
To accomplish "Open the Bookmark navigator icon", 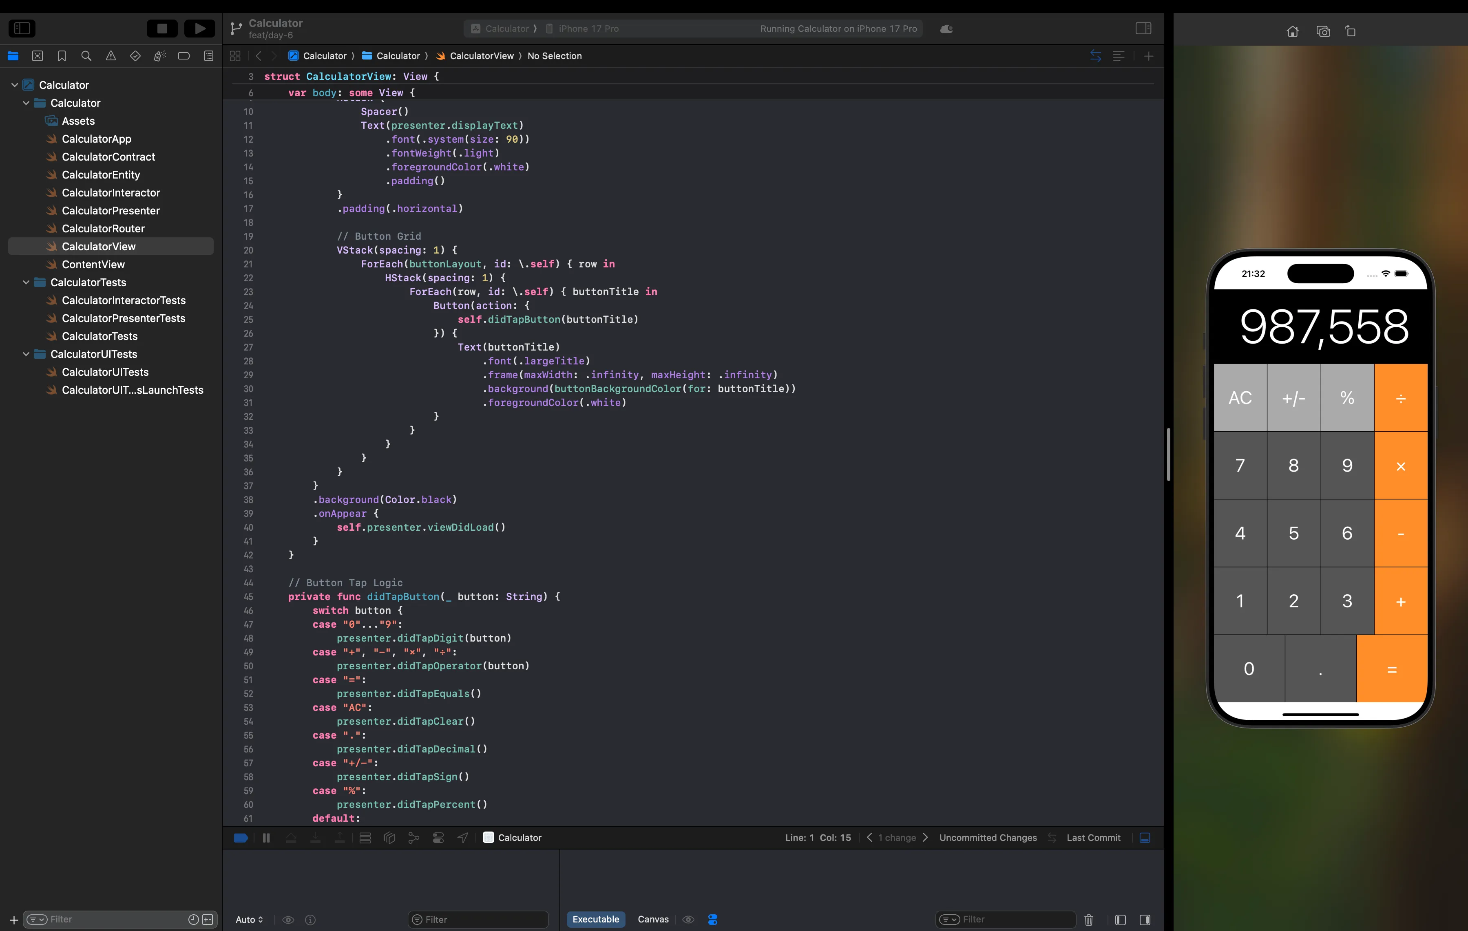I will (x=62, y=56).
